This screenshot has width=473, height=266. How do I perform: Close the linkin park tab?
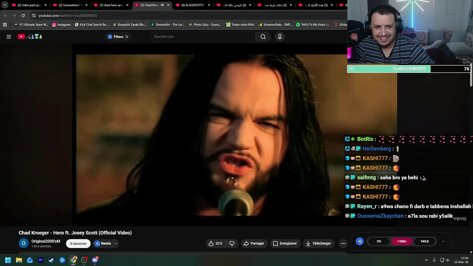click(45, 5)
